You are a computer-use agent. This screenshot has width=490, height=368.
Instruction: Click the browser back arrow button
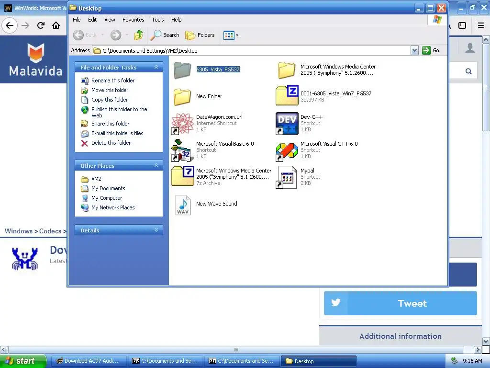pyautogui.click(x=10, y=25)
